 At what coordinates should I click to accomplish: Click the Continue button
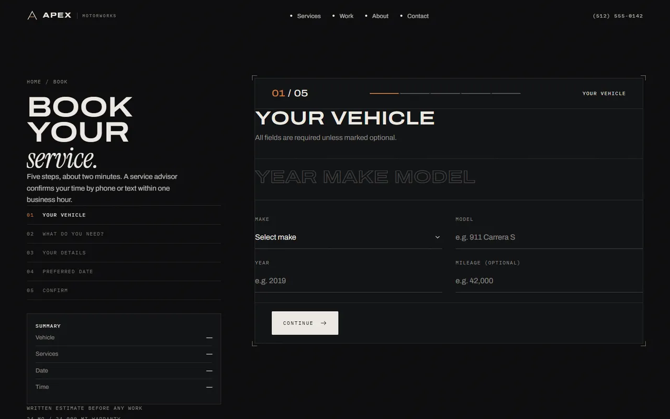305,323
